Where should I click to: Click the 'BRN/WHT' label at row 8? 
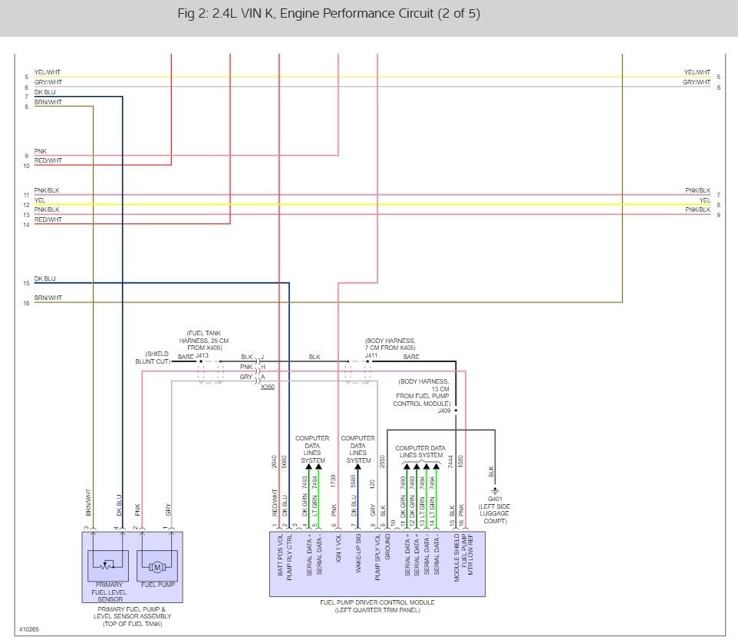tap(48, 102)
